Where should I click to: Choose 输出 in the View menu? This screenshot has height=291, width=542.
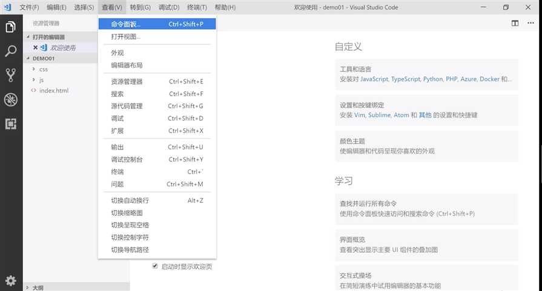pyautogui.click(x=157, y=147)
